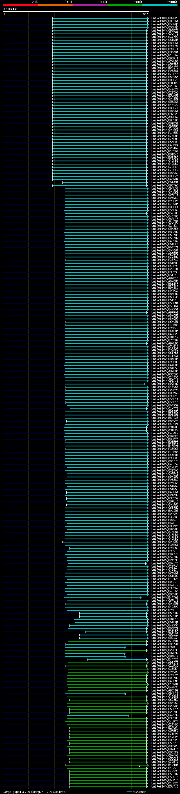Screen dimensions: 180x794
Task: Open hit UniRef100_Q8VWV3
Action: (x=165, y=18)
